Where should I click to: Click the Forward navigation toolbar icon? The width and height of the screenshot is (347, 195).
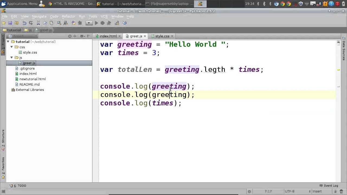tap(80, 23)
